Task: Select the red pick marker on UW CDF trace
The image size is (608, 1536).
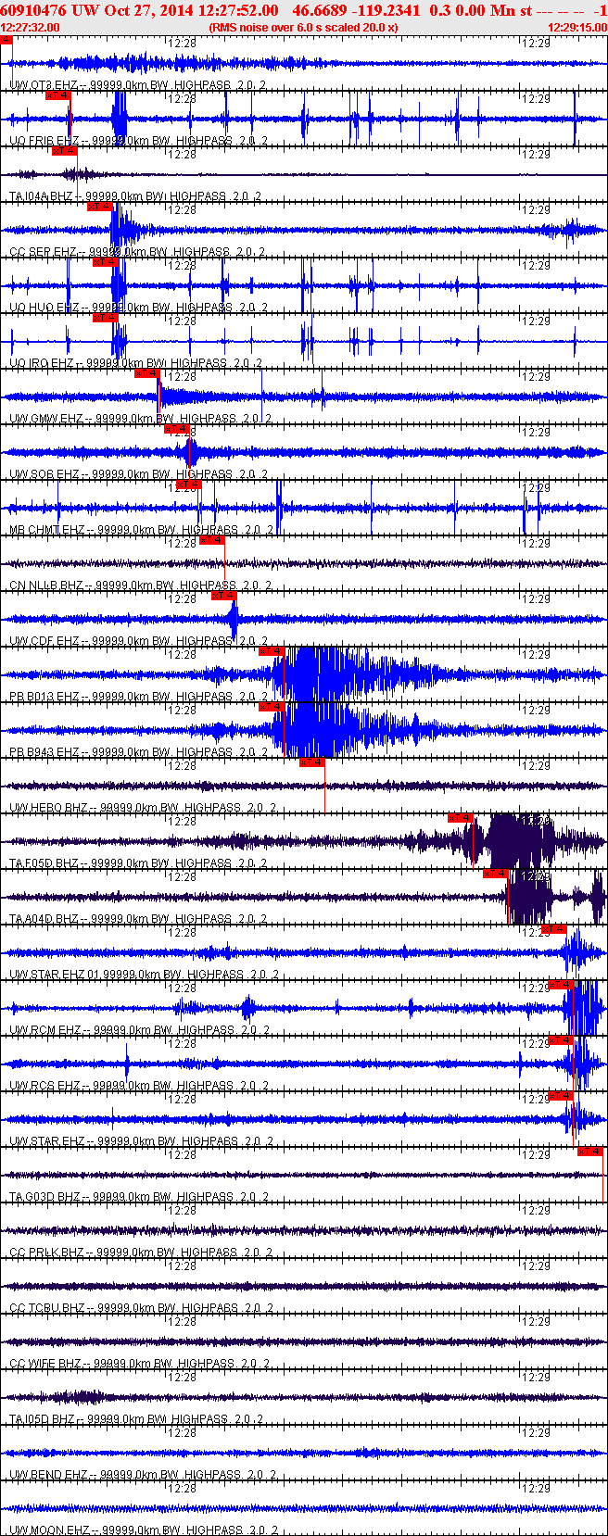Action: [223, 596]
